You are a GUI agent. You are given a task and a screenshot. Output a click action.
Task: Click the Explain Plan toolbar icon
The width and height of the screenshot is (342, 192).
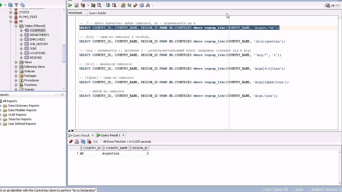tap(83, 5)
